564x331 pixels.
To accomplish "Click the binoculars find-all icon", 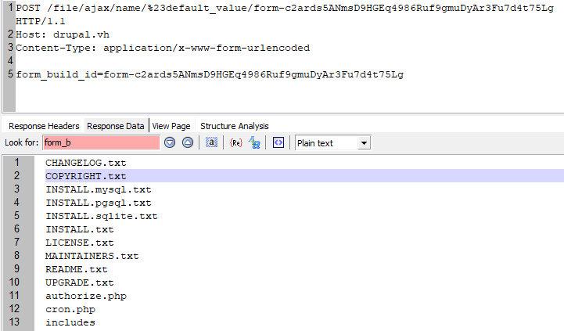I will pos(255,142).
